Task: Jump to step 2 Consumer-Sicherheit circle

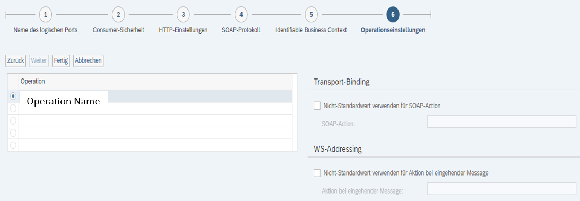Action: tap(118, 15)
